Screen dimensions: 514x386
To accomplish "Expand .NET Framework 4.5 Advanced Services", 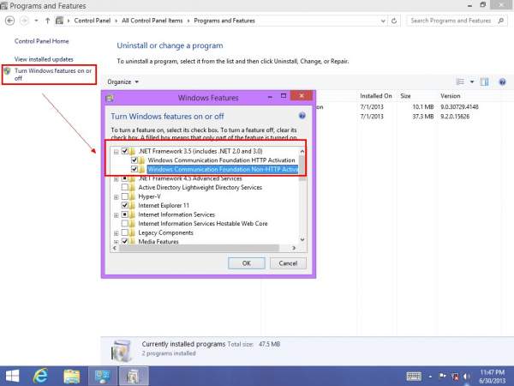I will [x=116, y=179].
